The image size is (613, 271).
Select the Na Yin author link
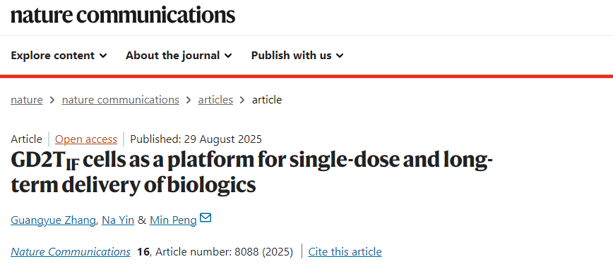118,220
